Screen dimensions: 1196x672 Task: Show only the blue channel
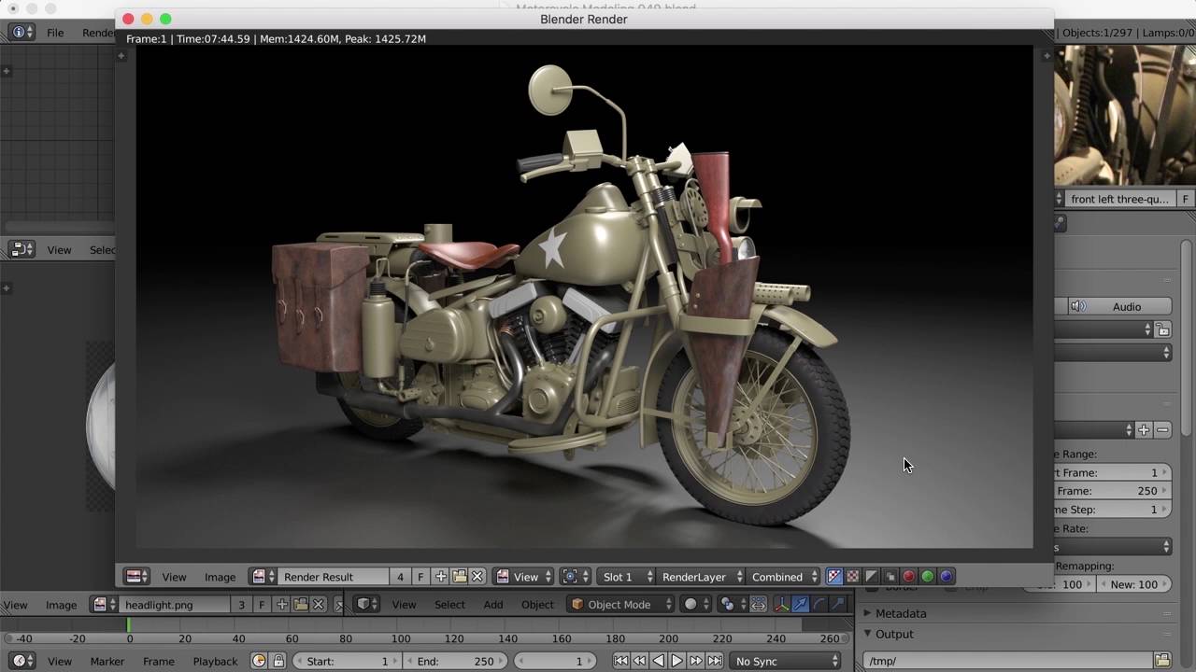coord(946,577)
